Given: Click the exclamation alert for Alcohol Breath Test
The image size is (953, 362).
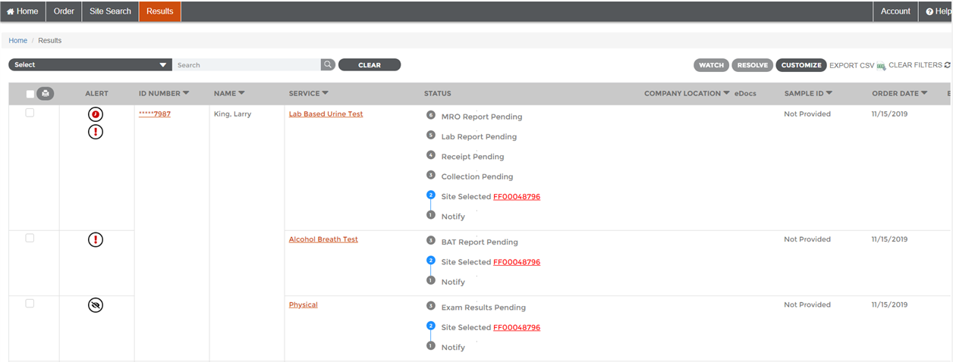Looking at the screenshot, I should (96, 240).
